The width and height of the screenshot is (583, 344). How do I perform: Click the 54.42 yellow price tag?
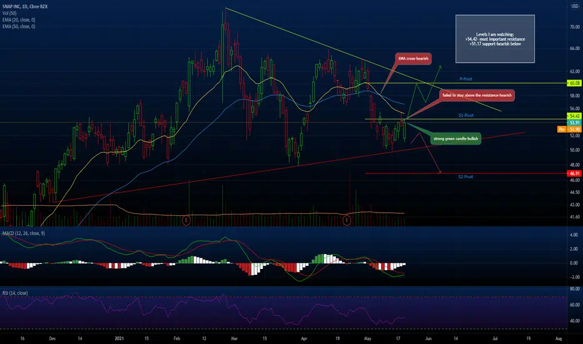click(574, 116)
